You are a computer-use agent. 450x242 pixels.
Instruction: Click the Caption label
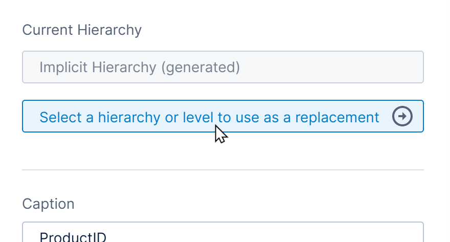point(48,204)
